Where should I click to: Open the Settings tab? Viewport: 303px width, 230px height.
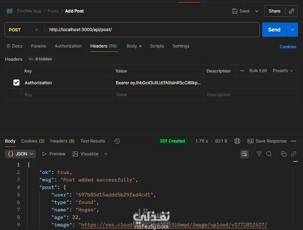pyautogui.click(x=181, y=46)
